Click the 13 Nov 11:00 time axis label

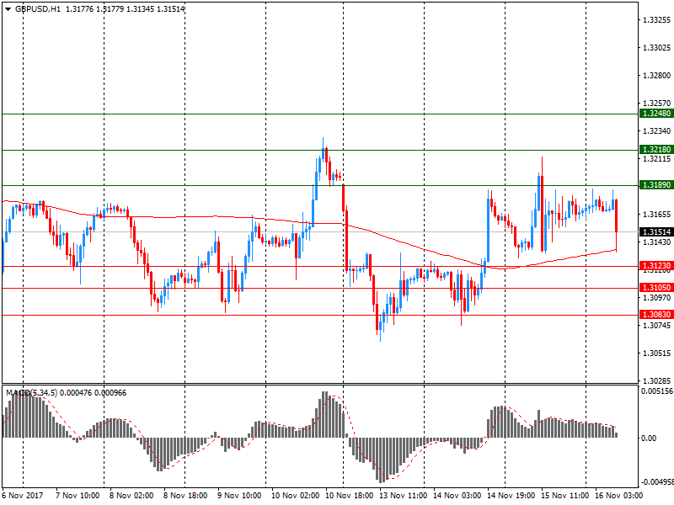click(x=404, y=496)
